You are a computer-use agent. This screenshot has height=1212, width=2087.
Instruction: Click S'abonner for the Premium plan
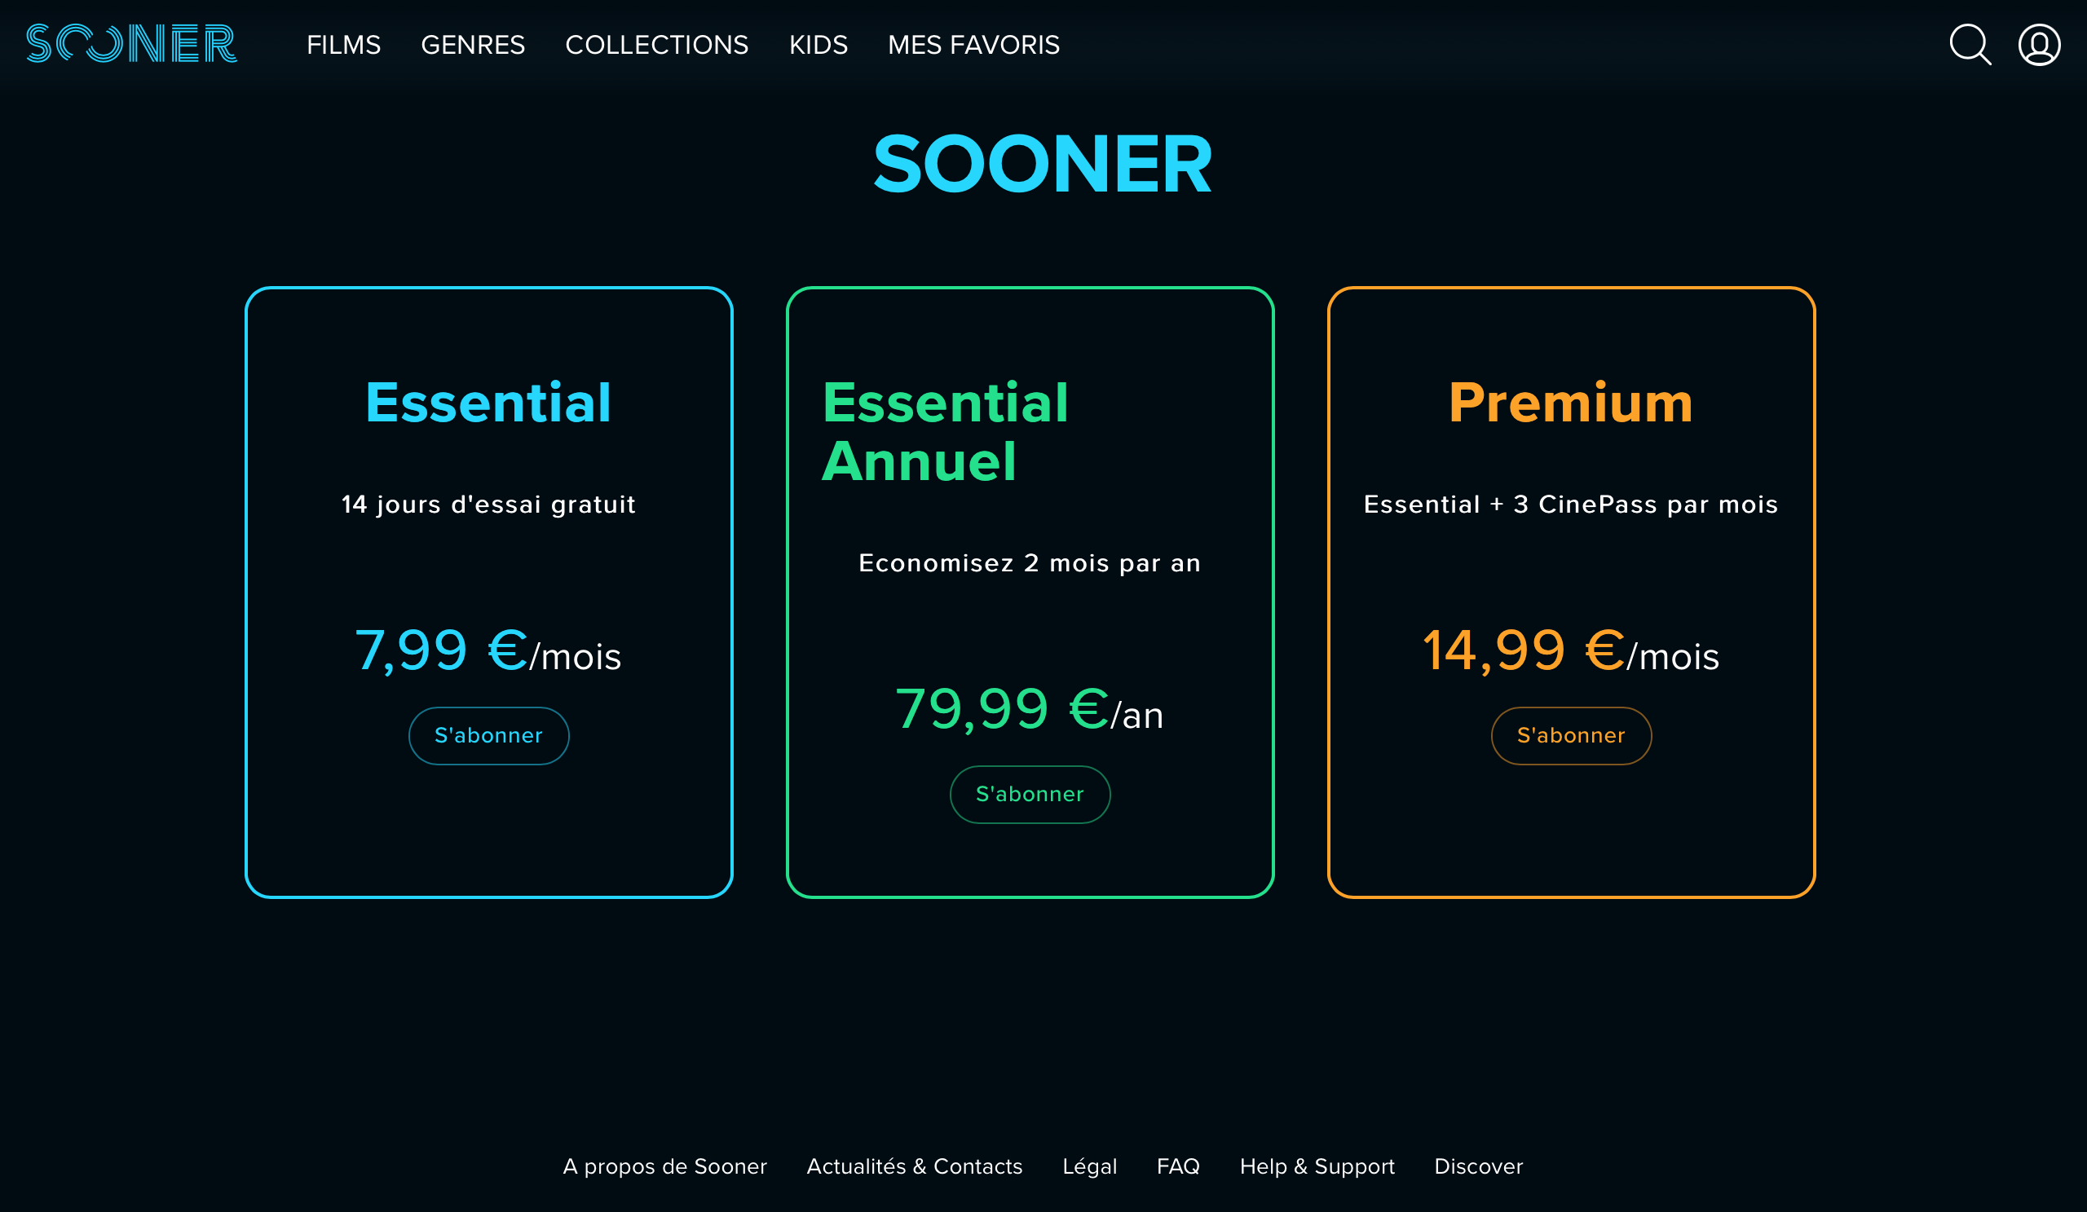pyautogui.click(x=1570, y=735)
